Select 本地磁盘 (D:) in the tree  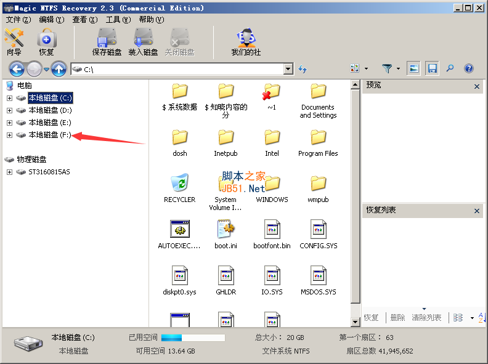coord(50,110)
